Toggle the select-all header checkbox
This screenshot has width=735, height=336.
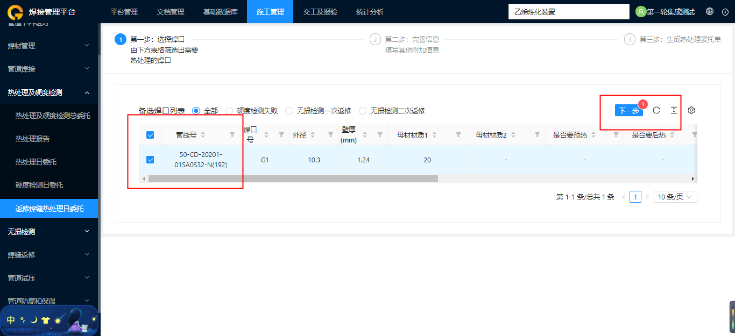[x=150, y=135]
